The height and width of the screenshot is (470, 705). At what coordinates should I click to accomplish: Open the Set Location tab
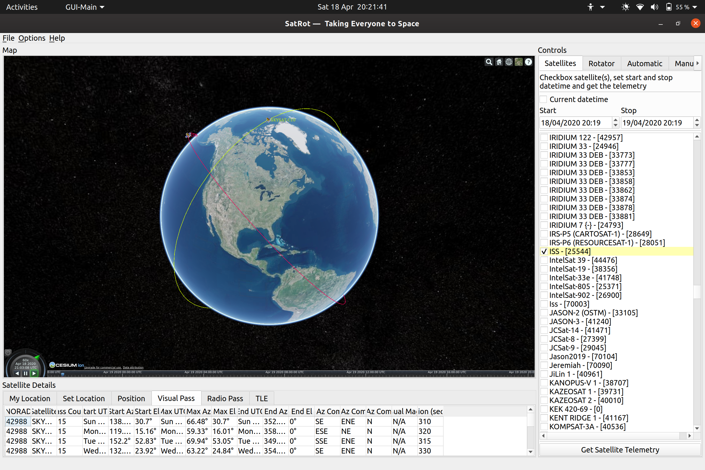[x=84, y=398]
